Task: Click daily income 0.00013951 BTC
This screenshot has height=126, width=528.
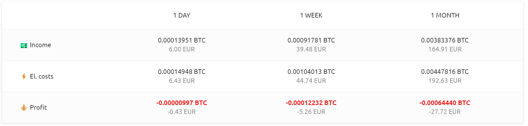Action: (x=182, y=40)
